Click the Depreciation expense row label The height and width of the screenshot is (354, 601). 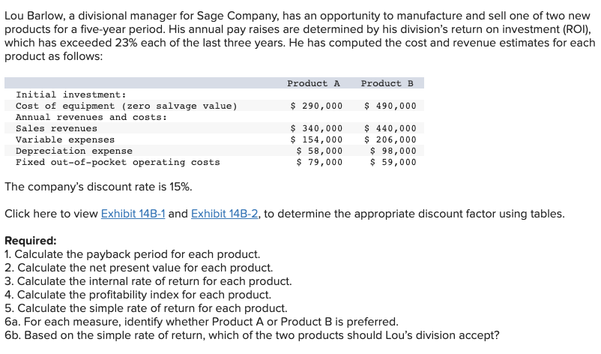pos(74,151)
